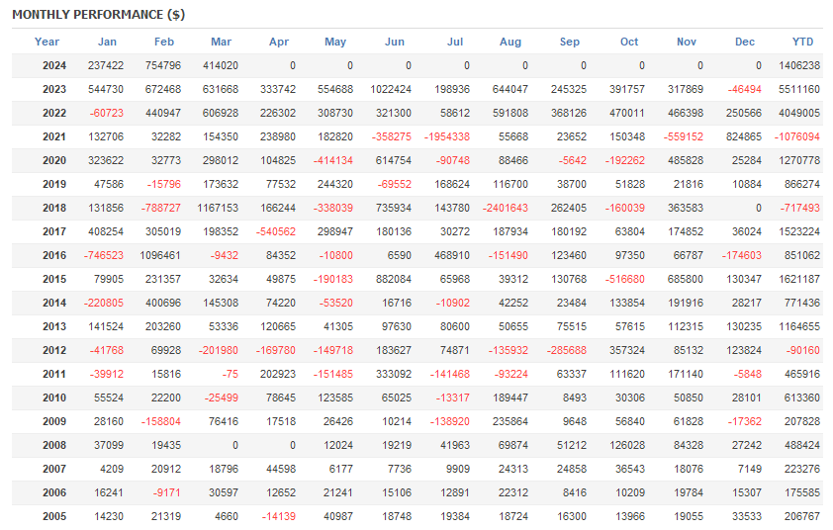The height and width of the screenshot is (530, 833).
Task: Click the Year column header
Action: (46, 42)
